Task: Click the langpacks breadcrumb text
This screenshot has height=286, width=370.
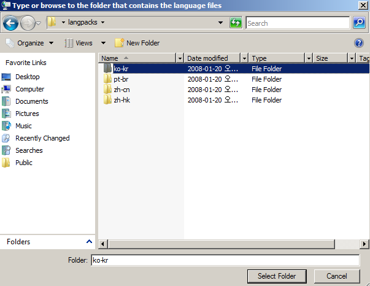Action: (83, 22)
